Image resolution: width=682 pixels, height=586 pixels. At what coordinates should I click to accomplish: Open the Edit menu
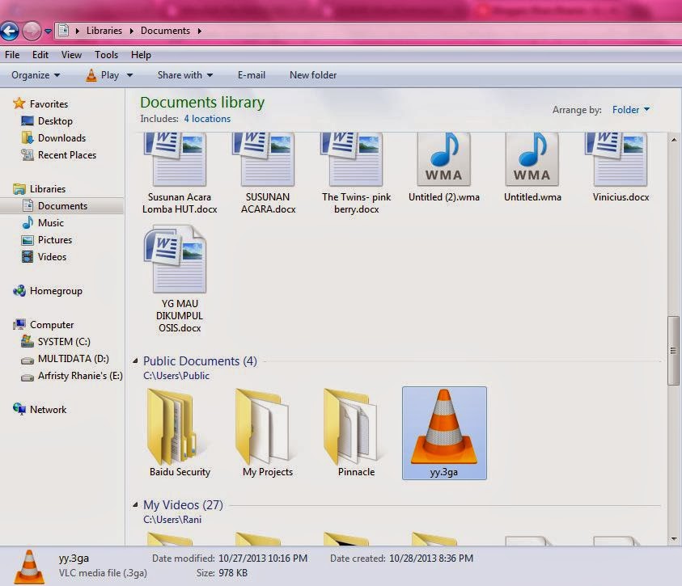coord(40,55)
